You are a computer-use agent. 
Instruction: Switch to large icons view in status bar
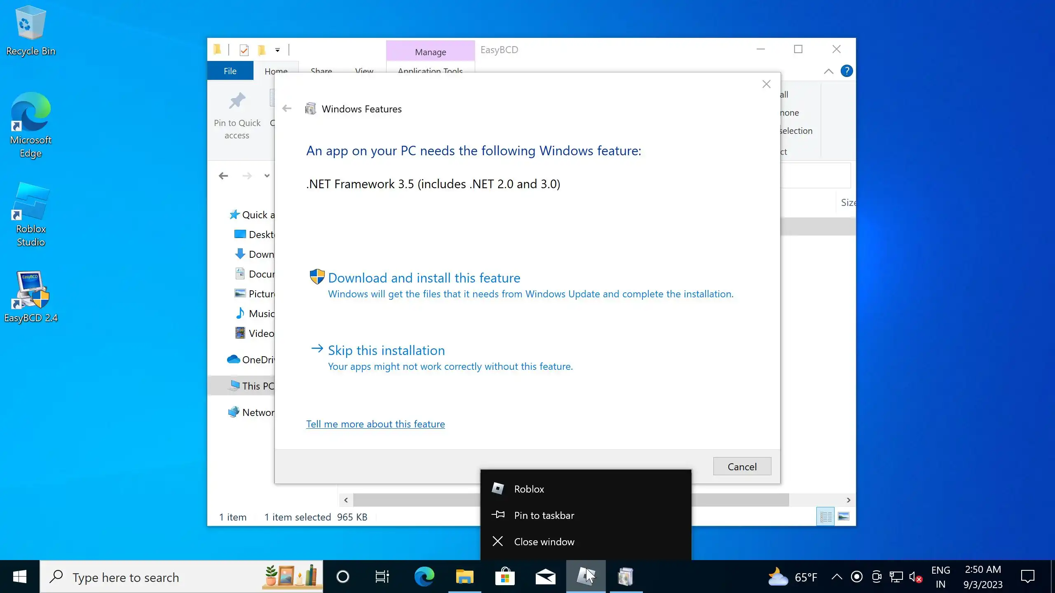point(844,516)
